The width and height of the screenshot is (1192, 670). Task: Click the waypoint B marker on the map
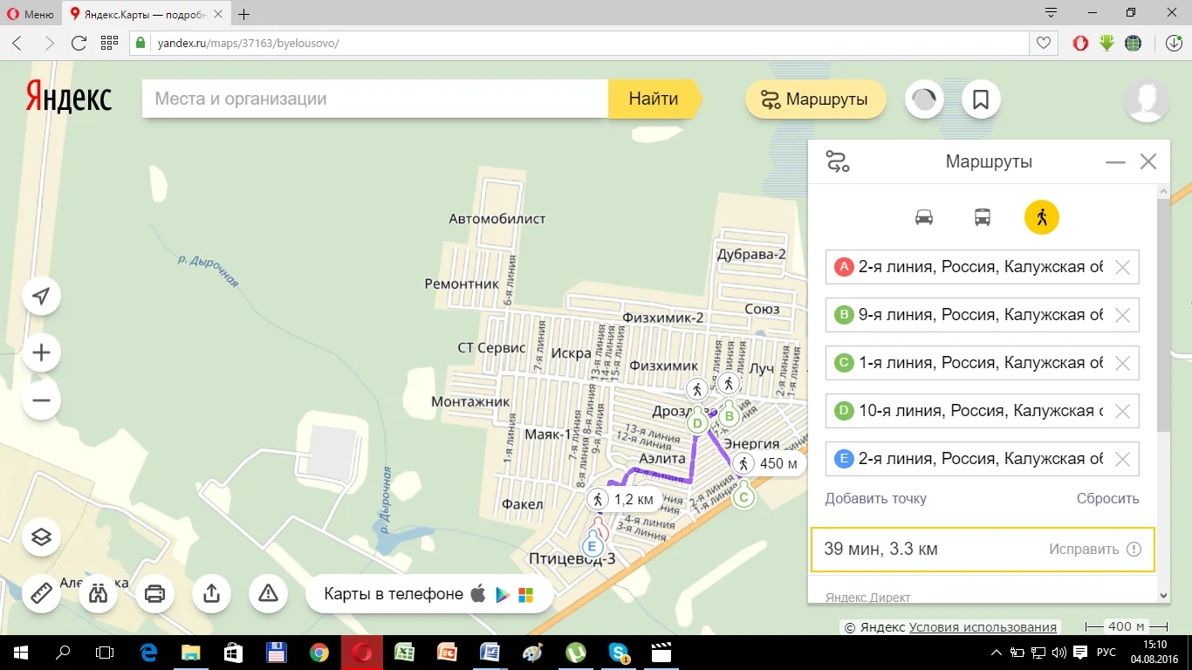pyautogui.click(x=730, y=414)
